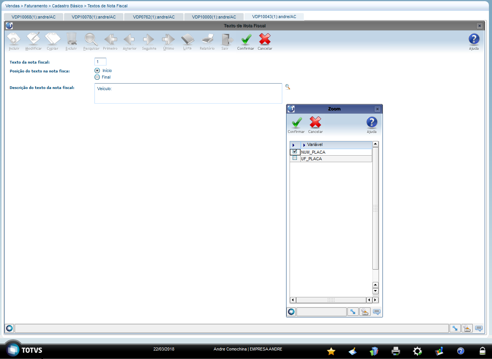The image size is (492, 359).
Task: Click the status-bar message icon in Zoom dialog
Action: coord(377,312)
